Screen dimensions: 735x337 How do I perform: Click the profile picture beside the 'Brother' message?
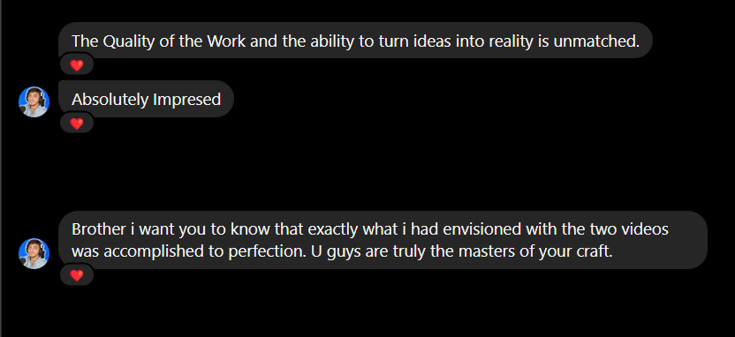pos(34,254)
